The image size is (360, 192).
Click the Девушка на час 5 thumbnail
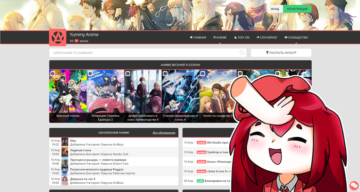pos(65,181)
